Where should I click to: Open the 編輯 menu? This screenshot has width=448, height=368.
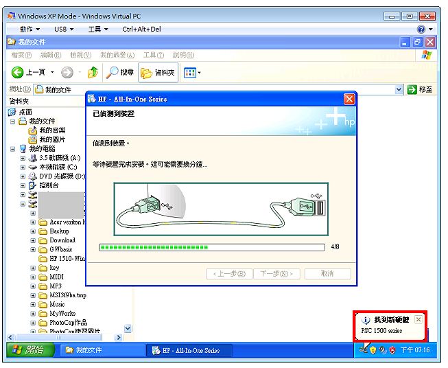pos(51,55)
